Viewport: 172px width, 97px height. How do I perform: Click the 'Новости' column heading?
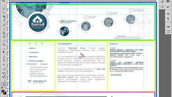tap(113, 44)
